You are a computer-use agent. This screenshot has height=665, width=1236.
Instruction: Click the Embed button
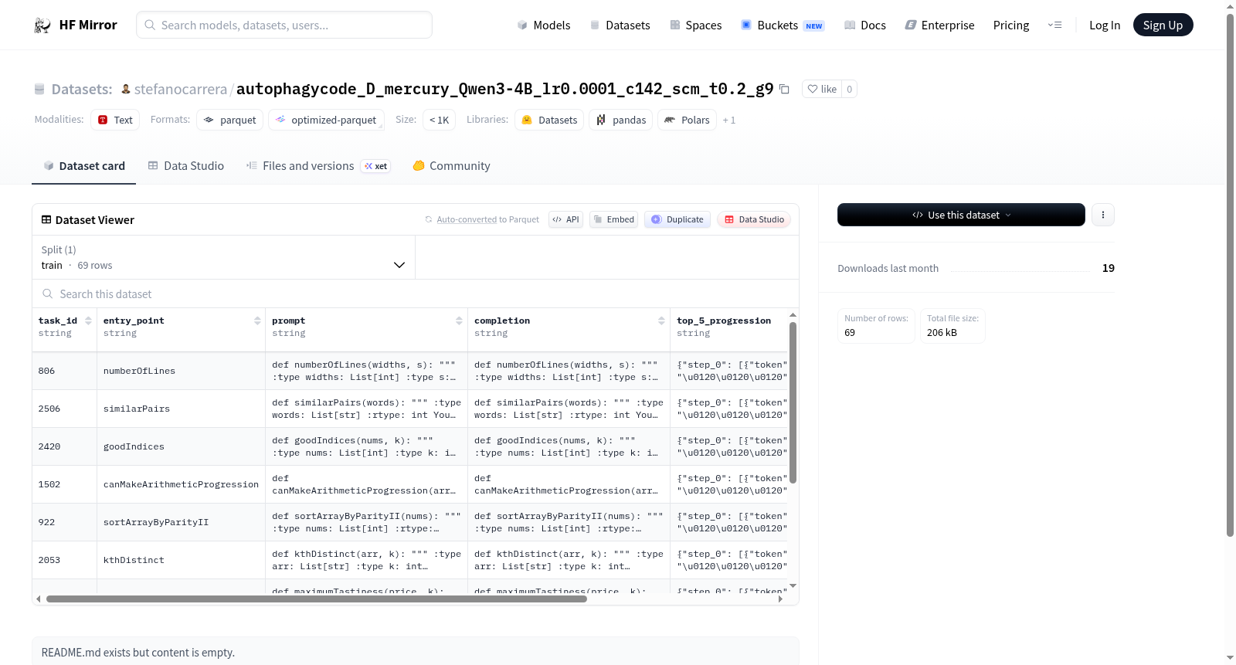614,219
